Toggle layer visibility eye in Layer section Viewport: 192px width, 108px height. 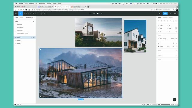coord(176,39)
